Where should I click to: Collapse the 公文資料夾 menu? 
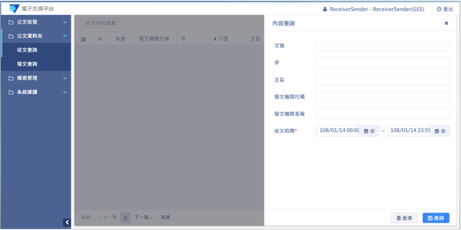[36, 36]
